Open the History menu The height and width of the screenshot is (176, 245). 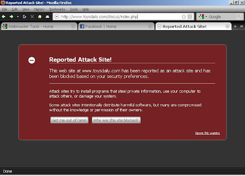[39, 9]
